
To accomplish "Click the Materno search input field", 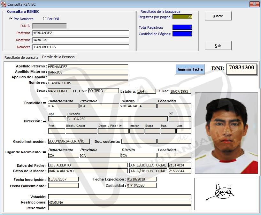I will 81,40.
